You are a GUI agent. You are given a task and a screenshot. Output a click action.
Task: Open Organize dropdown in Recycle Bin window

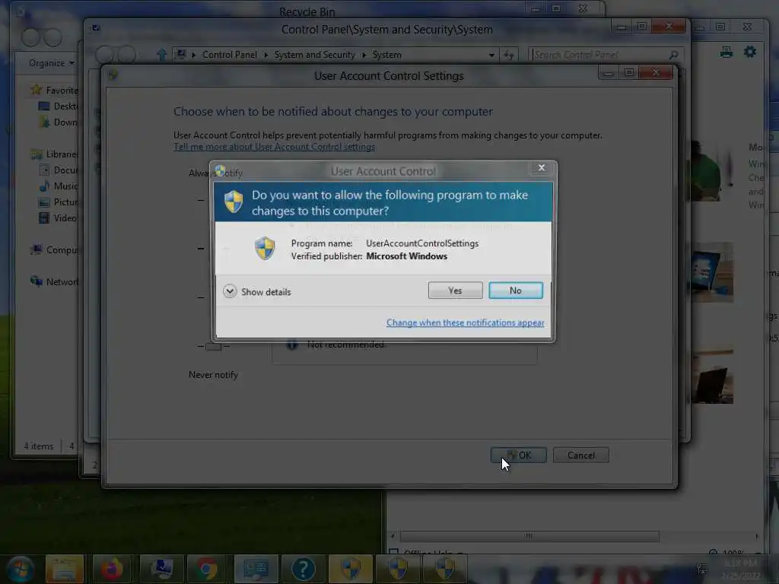pos(51,63)
